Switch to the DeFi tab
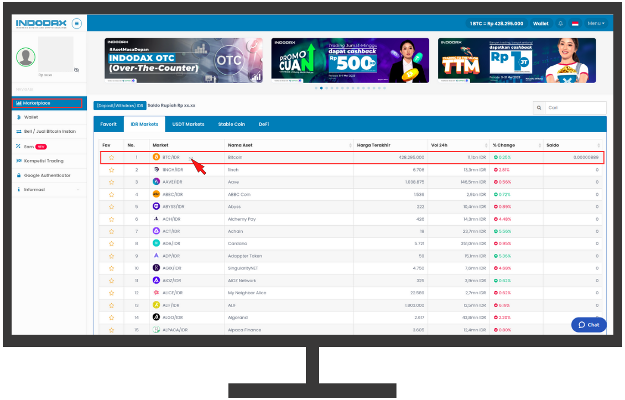 (x=264, y=124)
